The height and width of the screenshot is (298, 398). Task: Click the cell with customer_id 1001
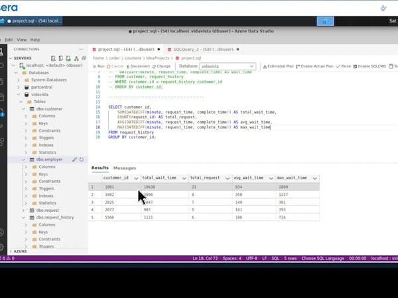click(x=121, y=187)
